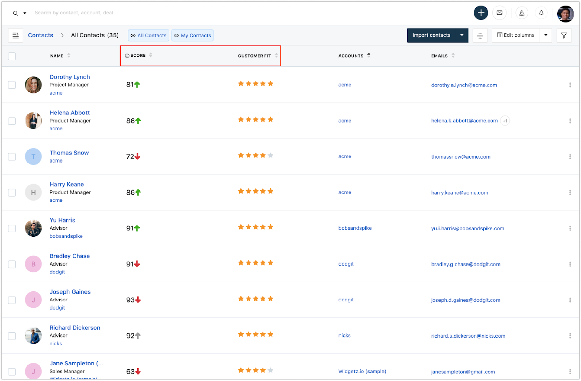Viewport: 581px width, 381px height.
Task: Expand the Import contacts dropdown arrow
Action: (x=462, y=35)
